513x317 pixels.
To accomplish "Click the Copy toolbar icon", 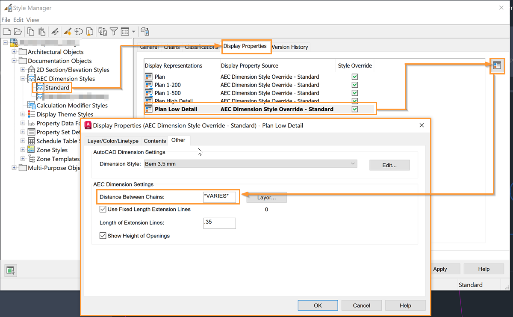I will [x=30, y=31].
